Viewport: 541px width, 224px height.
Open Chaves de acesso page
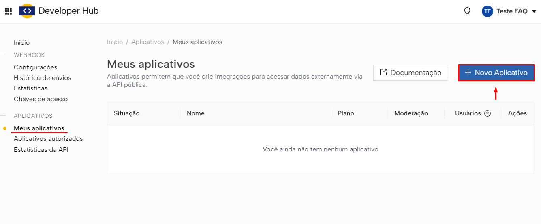tap(41, 99)
